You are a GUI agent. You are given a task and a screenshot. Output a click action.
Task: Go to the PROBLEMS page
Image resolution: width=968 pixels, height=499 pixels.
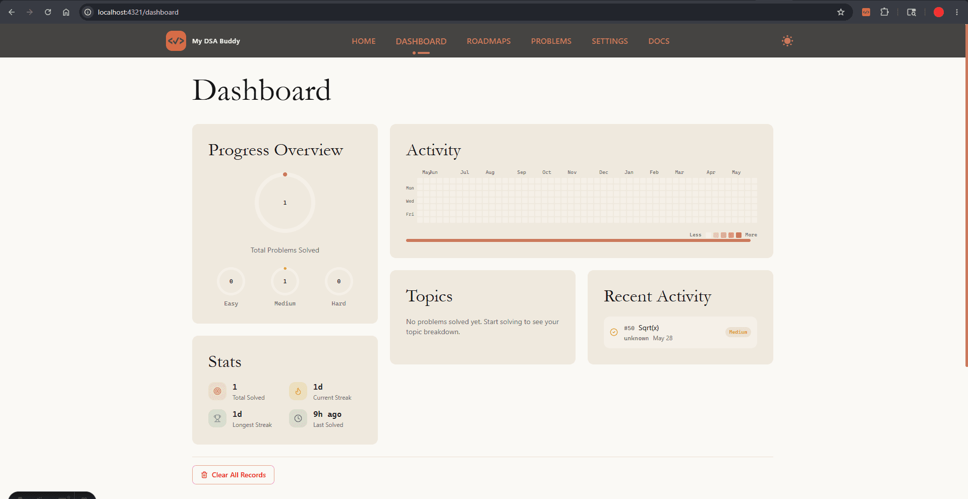point(551,41)
